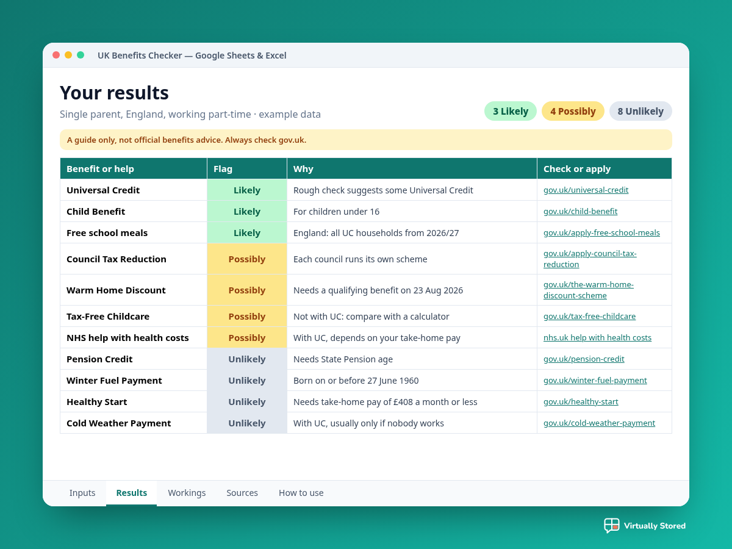Click 'Needs State Pension age' text
The width and height of the screenshot is (732, 549).
click(x=343, y=359)
